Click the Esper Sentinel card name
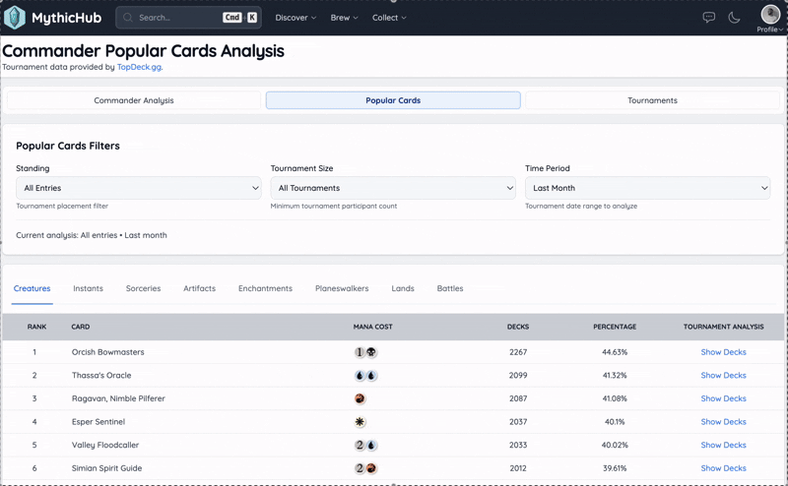 [98, 422]
